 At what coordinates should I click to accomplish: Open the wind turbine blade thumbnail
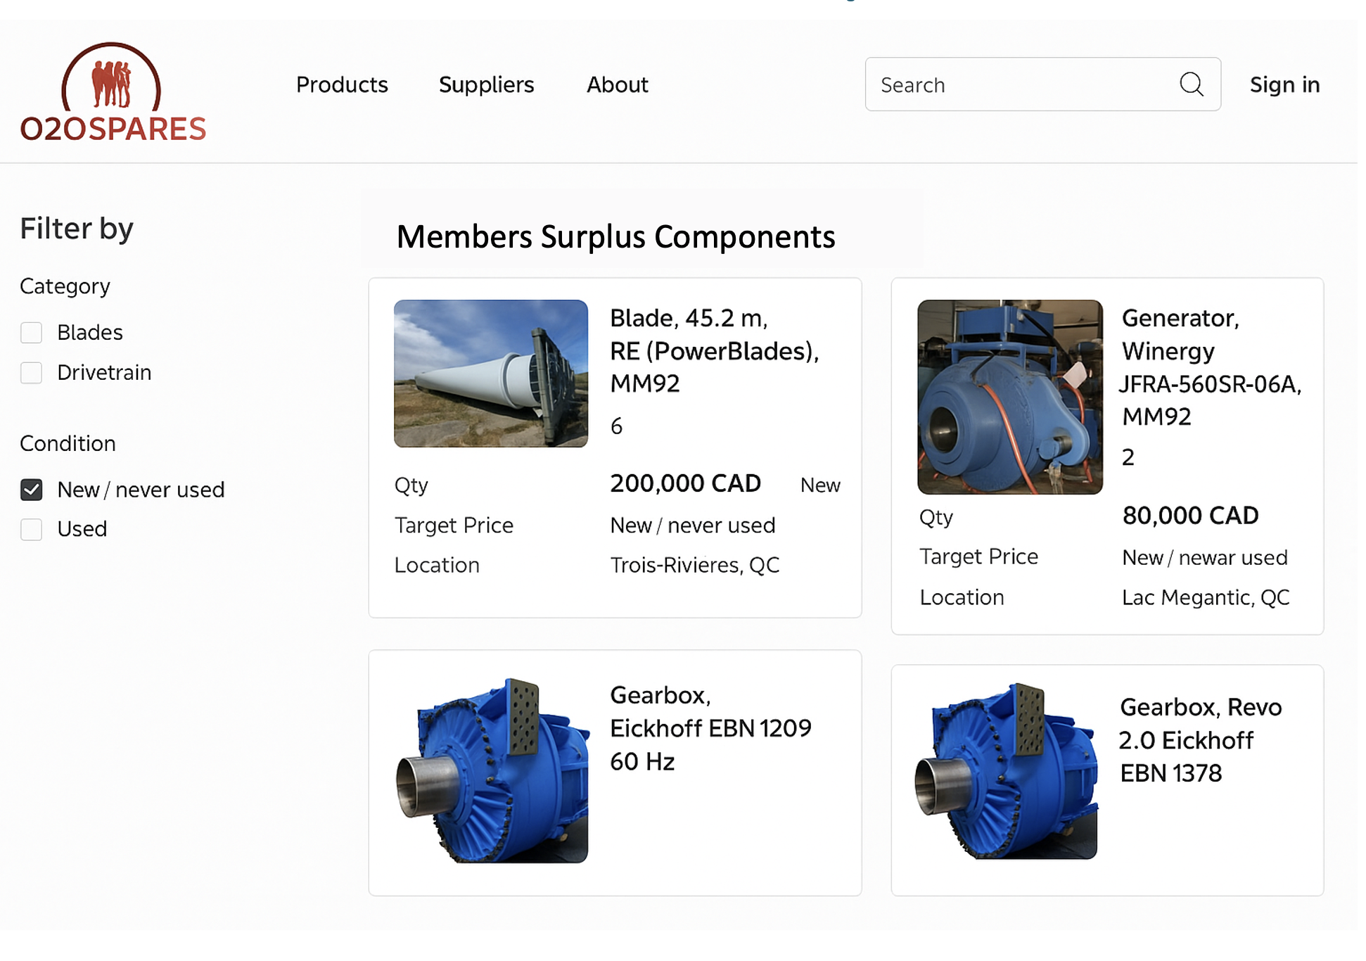[490, 374]
